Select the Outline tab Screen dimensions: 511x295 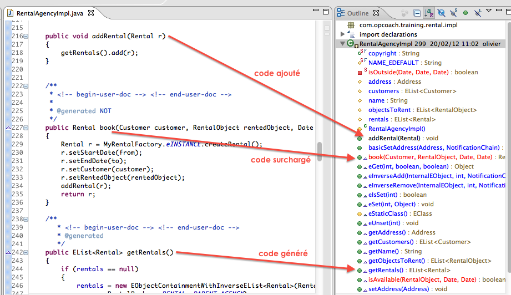tap(358, 13)
